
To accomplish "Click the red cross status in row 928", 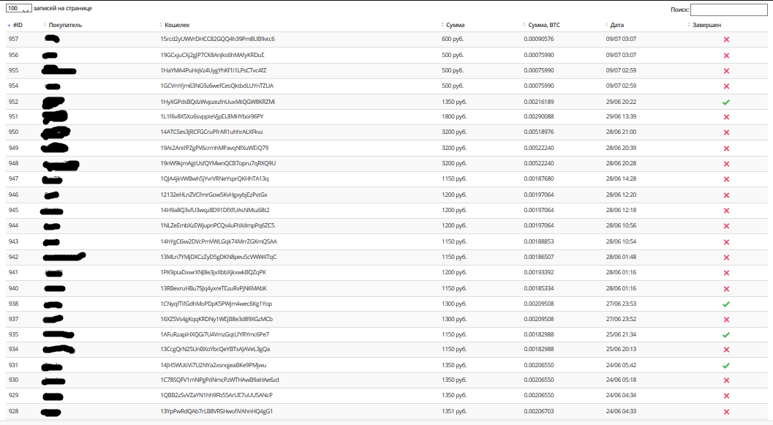I will click(x=726, y=412).
